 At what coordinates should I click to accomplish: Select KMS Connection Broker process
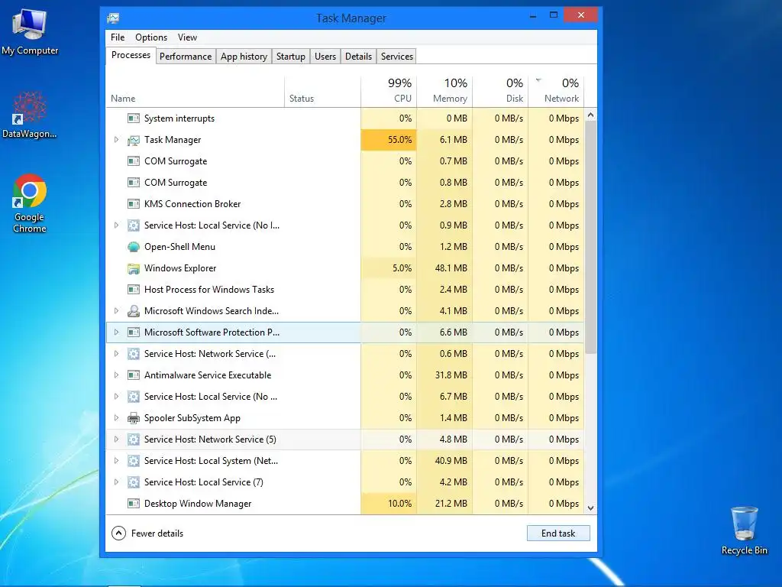(x=345, y=203)
